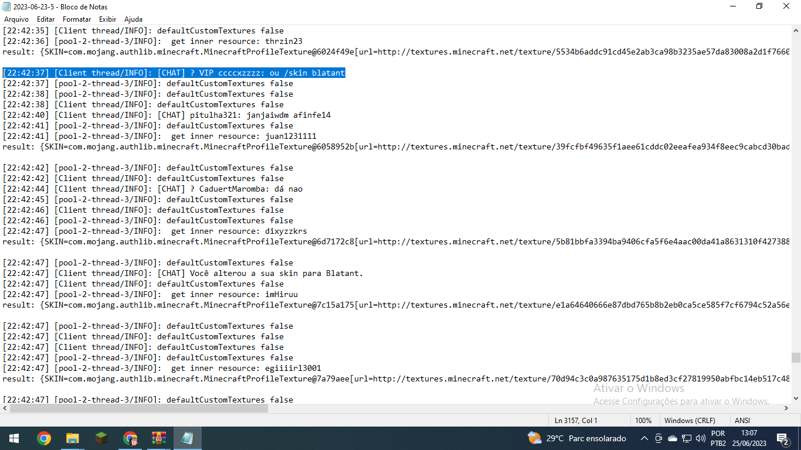Click the horizontal scrollbar right arrow
Viewport: 801px width, 450px height.
(786, 408)
